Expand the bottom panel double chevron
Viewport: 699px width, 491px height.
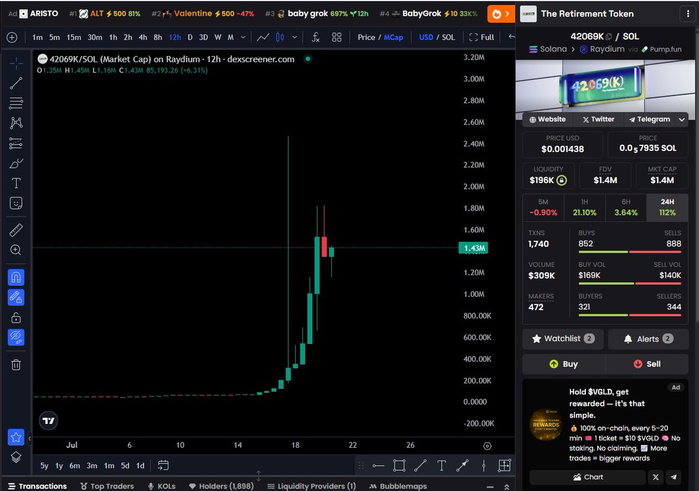[506, 486]
